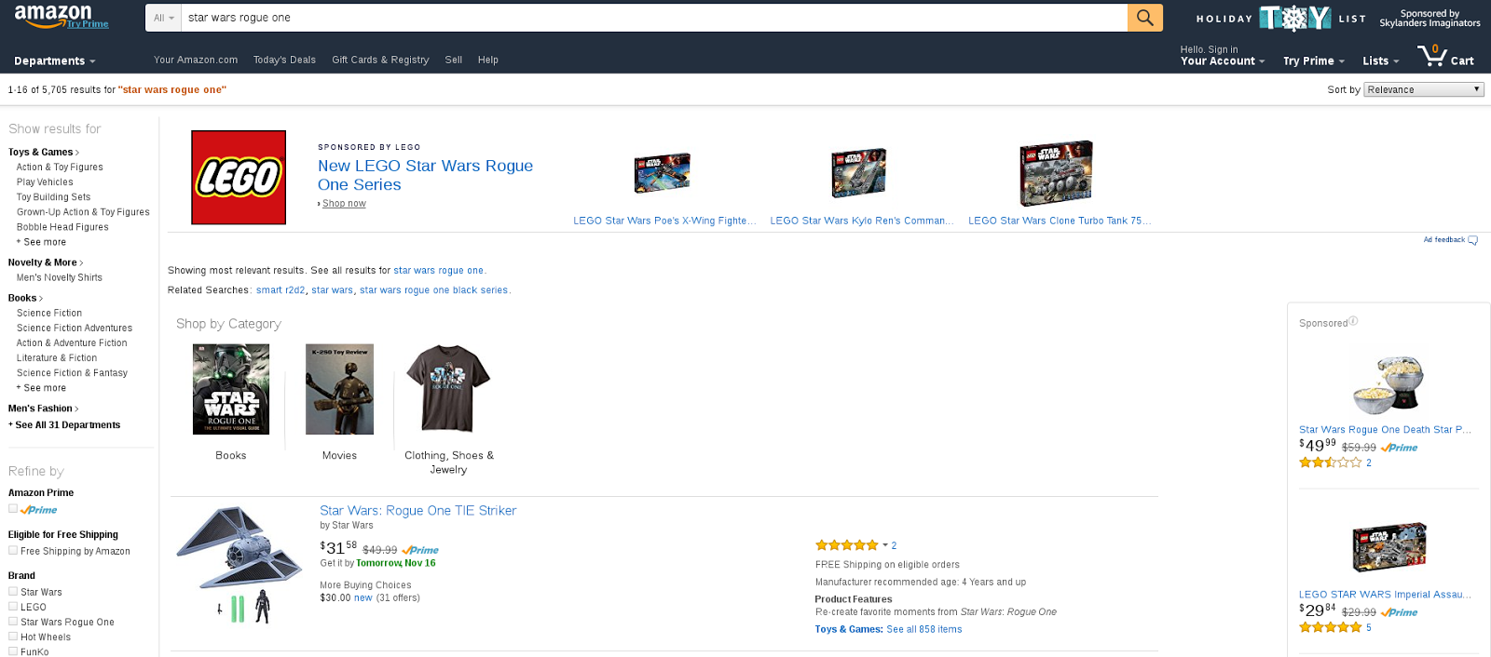1491x657 pixels.
Task: Click Prime badge beside TIE Striker price
Action: [x=420, y=550]
